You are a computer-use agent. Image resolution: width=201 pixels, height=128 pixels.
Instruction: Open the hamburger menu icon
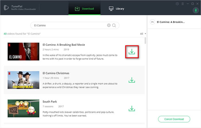(183, 4)
